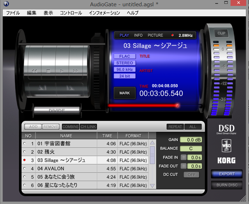
Task: Open the ファイル menu
Action: (13, 13)
